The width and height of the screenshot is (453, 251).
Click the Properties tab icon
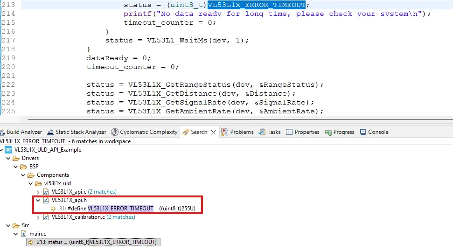pyautogui.click(x=289, y=132)
